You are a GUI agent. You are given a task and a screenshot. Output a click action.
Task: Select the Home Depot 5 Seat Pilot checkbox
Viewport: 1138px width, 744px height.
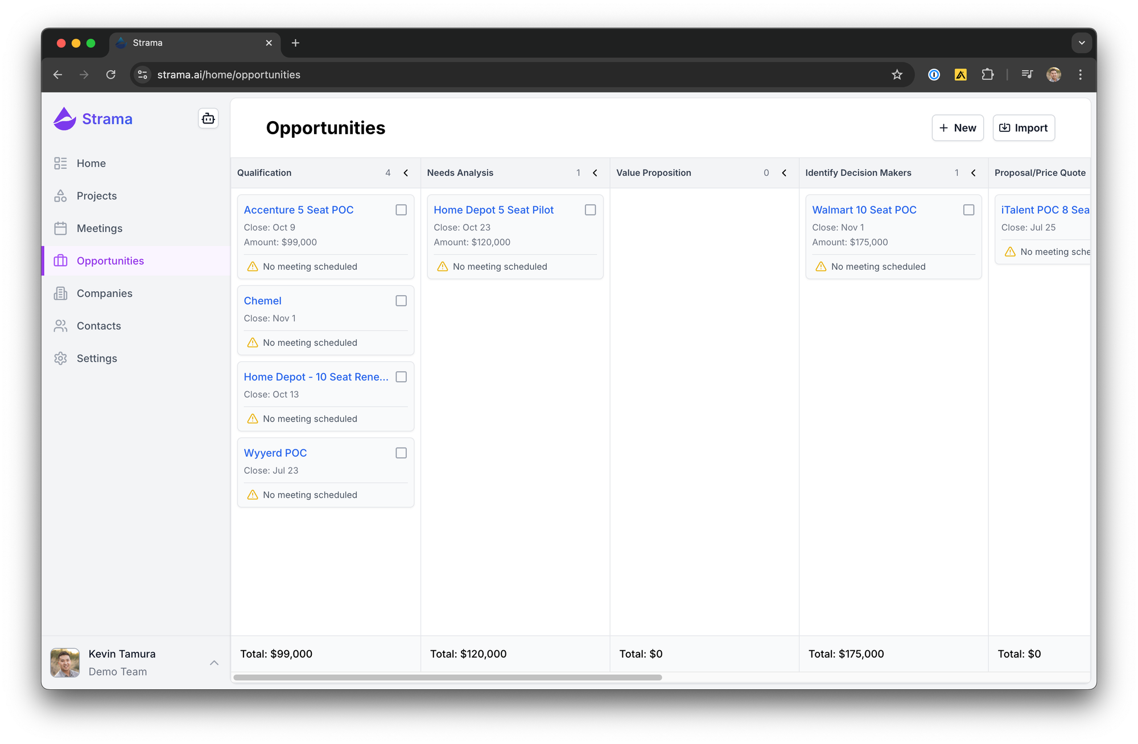pos(591,210)
